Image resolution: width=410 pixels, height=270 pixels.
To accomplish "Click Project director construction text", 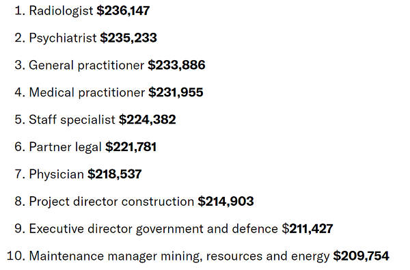I will (111, 202).
